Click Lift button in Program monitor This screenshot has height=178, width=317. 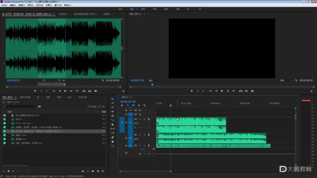[241, 91]
